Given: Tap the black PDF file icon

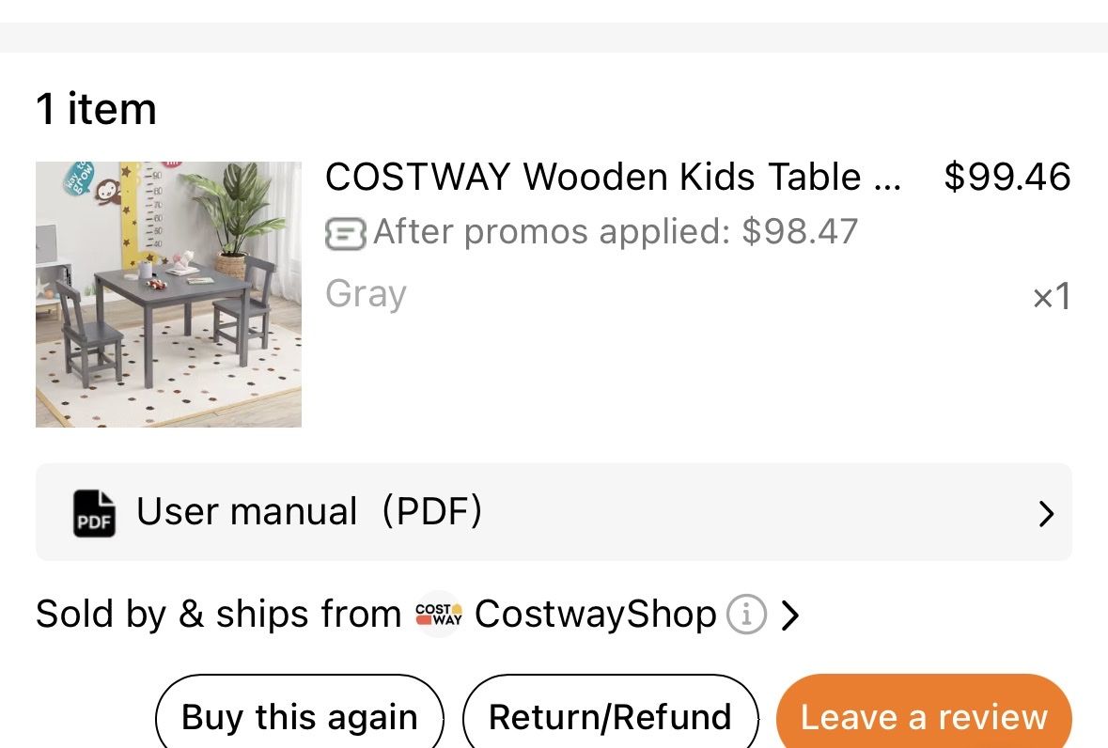Looking at the screenshot, I should tap(94, 513).
